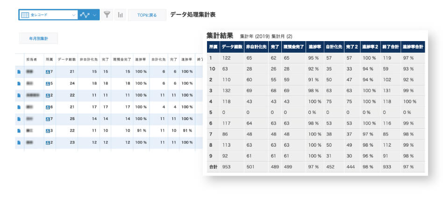
Task: Click 所属 icon in row with データ総数 23
Action: coord(48,142)
